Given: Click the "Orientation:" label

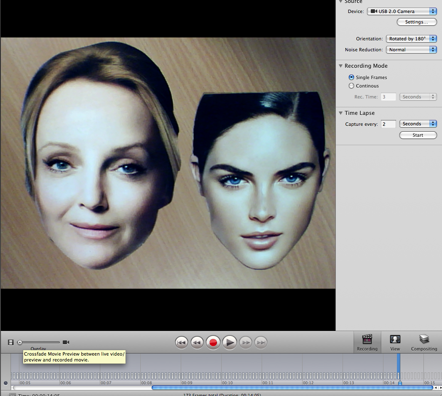Looking at the screenshot, I should click(369, 39).
